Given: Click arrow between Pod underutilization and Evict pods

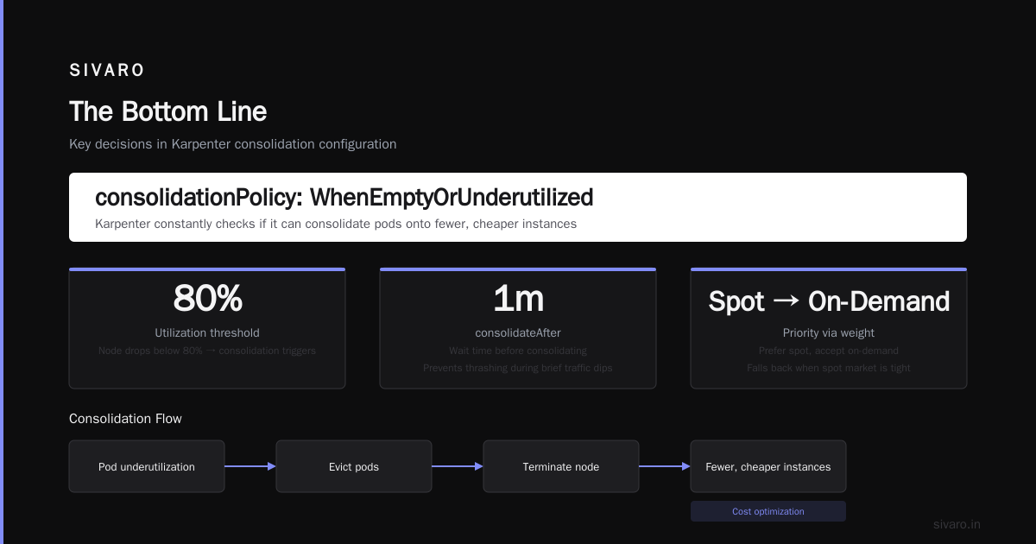Looking at the screenshot, I should (x=250, y=466).
